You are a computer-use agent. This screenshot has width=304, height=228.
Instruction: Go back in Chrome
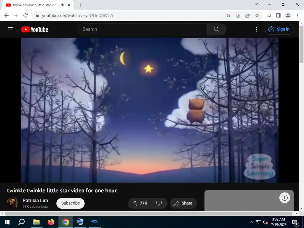point(7,15)
